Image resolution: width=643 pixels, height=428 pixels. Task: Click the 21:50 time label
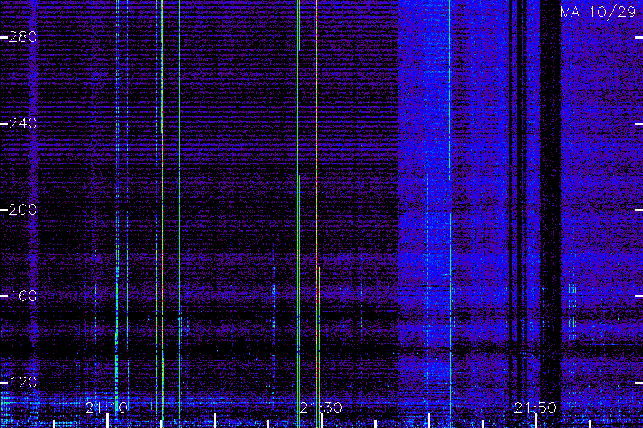click(535, 408)
